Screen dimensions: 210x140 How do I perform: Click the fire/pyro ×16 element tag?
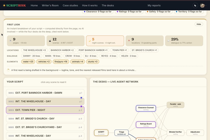(x=61, y=62)
